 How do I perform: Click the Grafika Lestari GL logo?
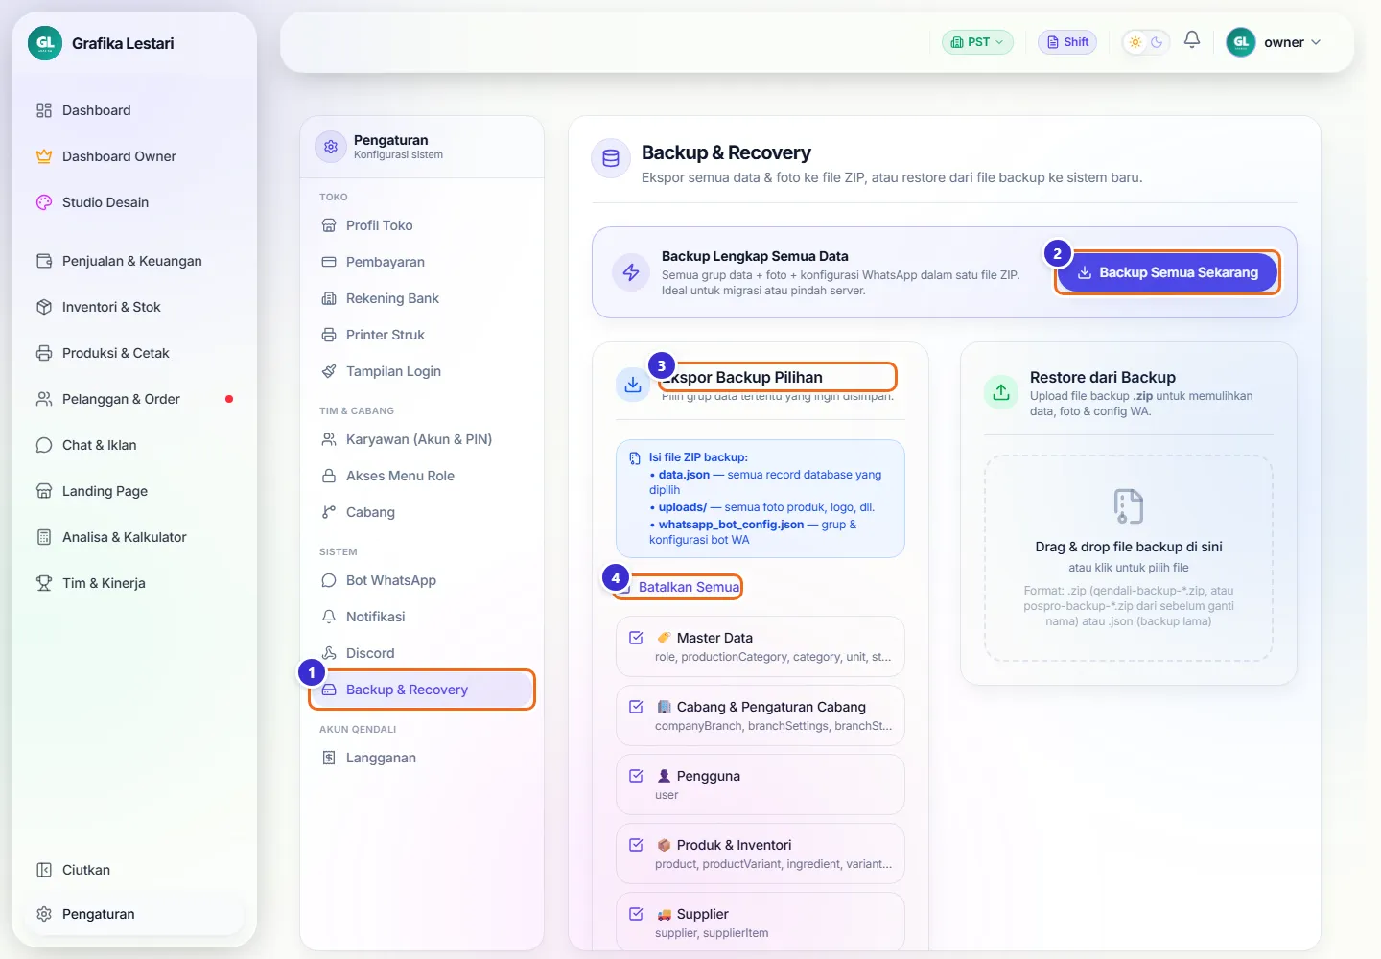tap(45, 43)
